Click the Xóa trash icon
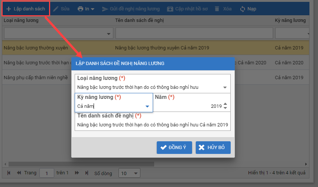The width and height of the screenshot is (318, 187). [217, 9]
